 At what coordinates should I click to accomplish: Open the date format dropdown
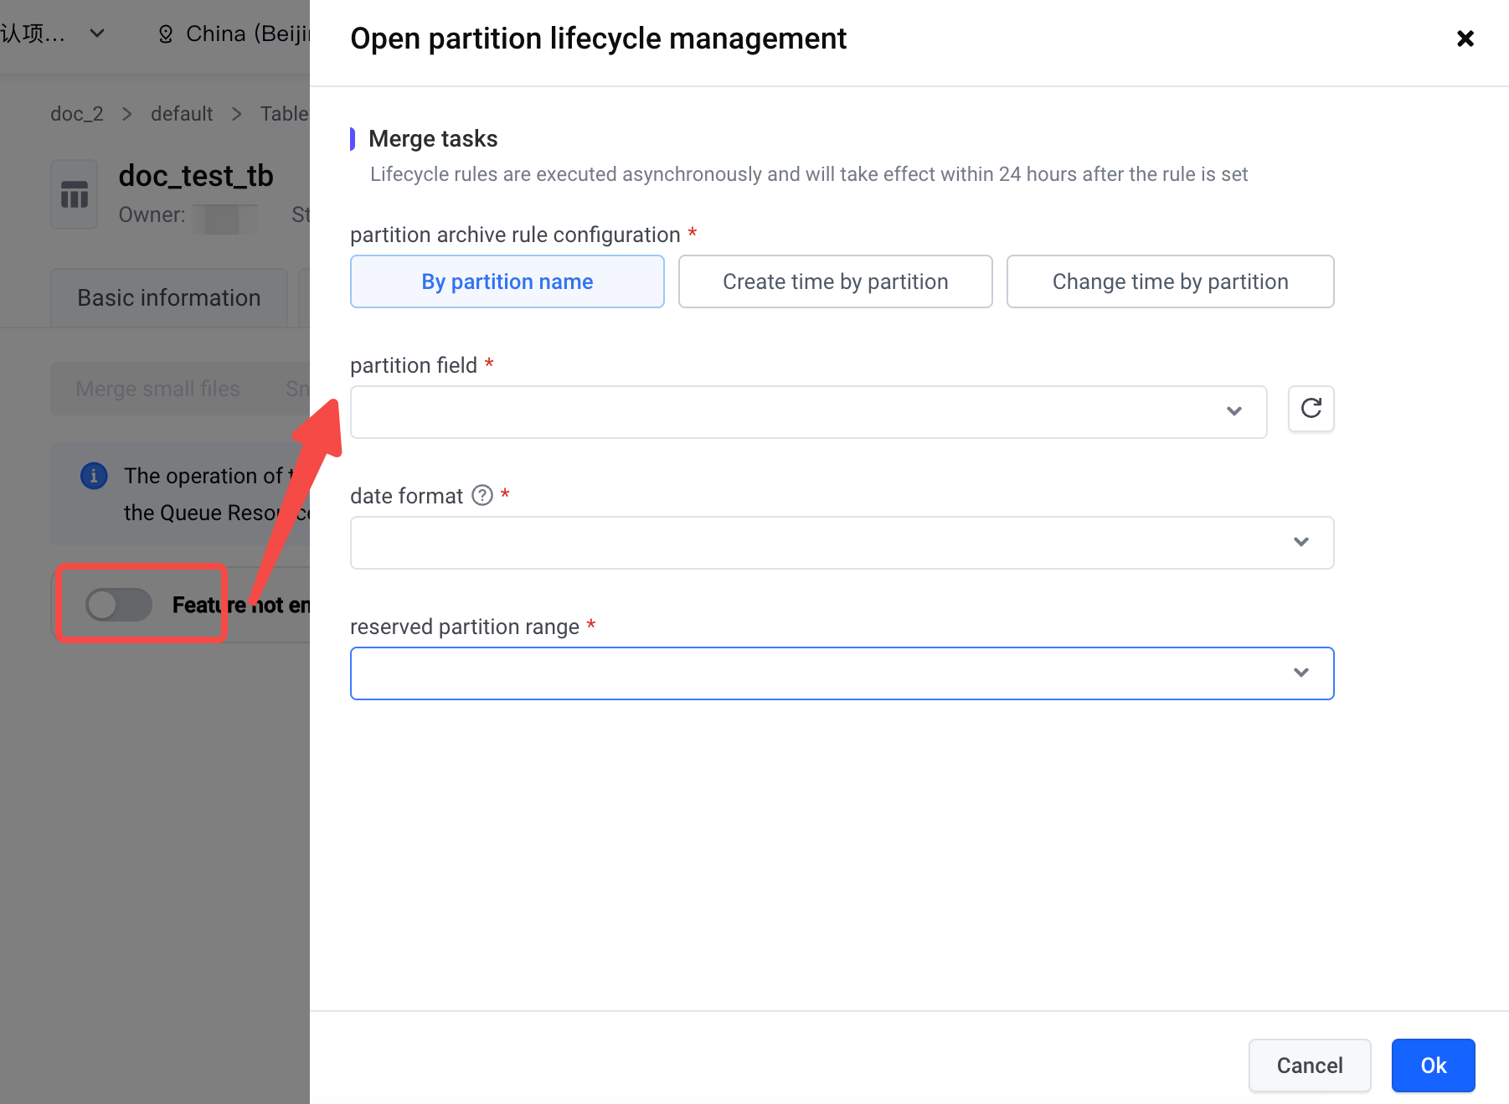click(842, 542)
